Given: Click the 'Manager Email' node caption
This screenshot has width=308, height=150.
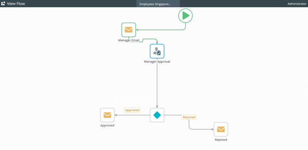Looking at the screenshot, I should [x=129, y=40].
